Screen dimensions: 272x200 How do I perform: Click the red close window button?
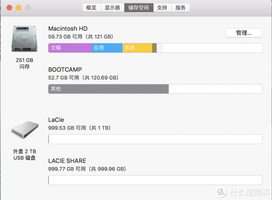(x=10, y=8)
